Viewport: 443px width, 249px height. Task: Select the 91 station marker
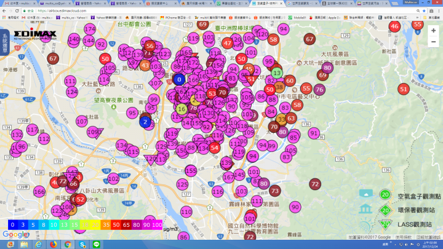point(314,133)
